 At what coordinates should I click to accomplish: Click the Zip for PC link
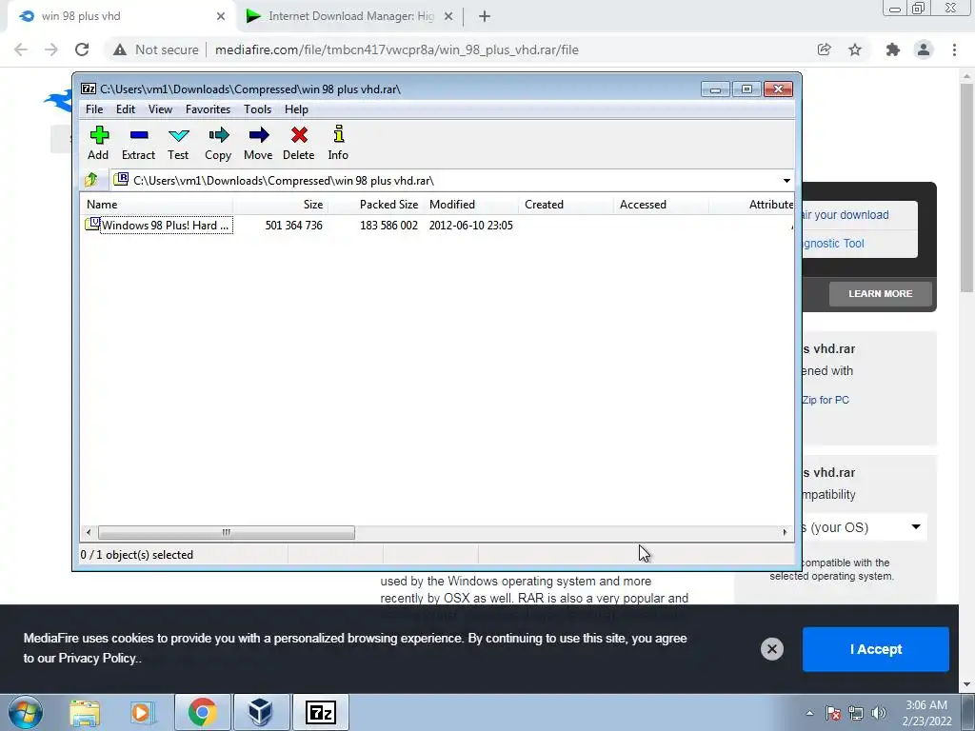click(x=826, y=400)
